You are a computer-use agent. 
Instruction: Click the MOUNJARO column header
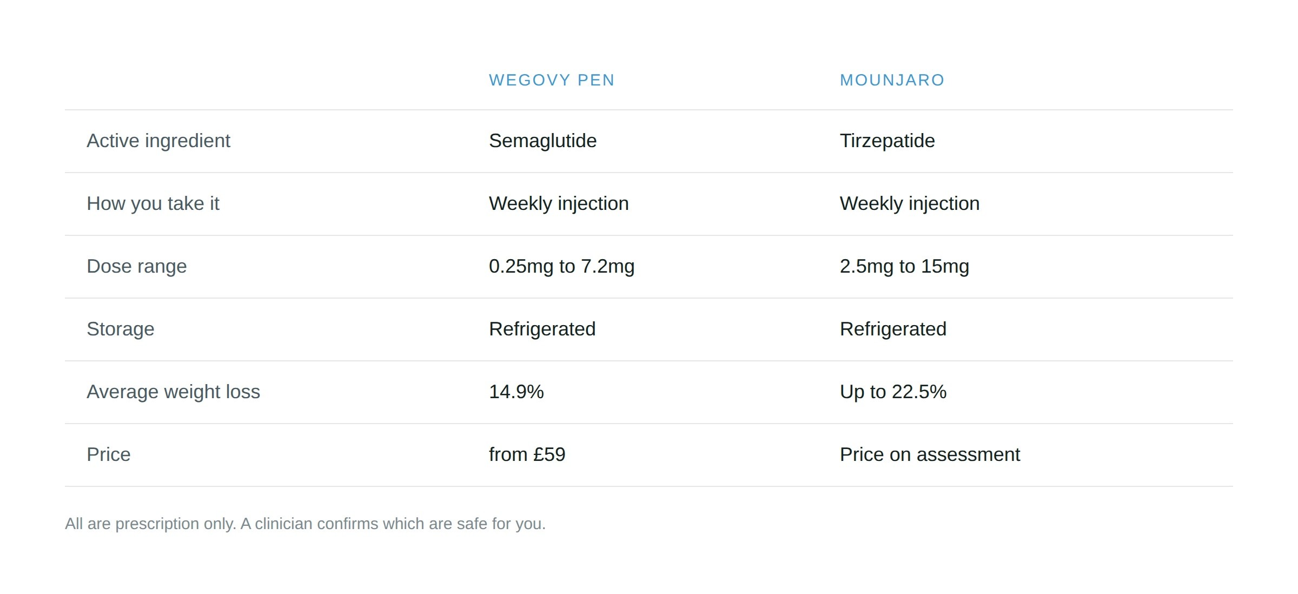tap(892, 80)
